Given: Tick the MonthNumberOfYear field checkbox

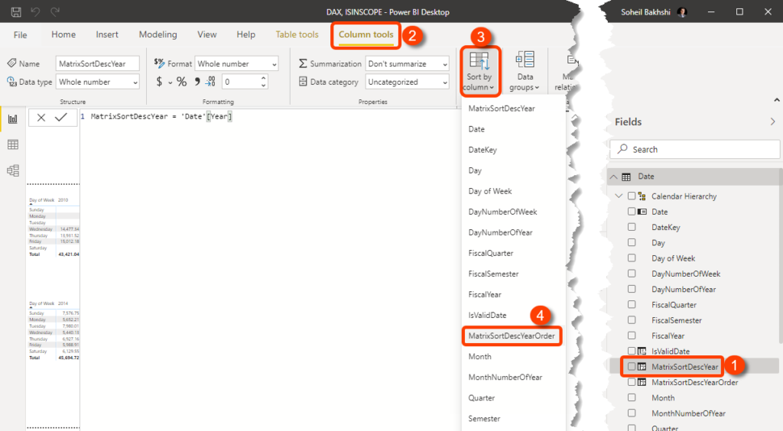Looking at the screenshot, I should tap(632, 413).
